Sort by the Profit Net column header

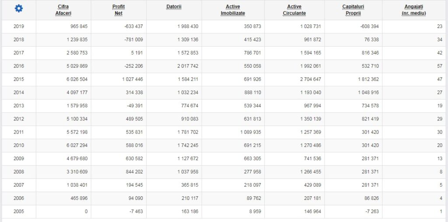[119, 10]
